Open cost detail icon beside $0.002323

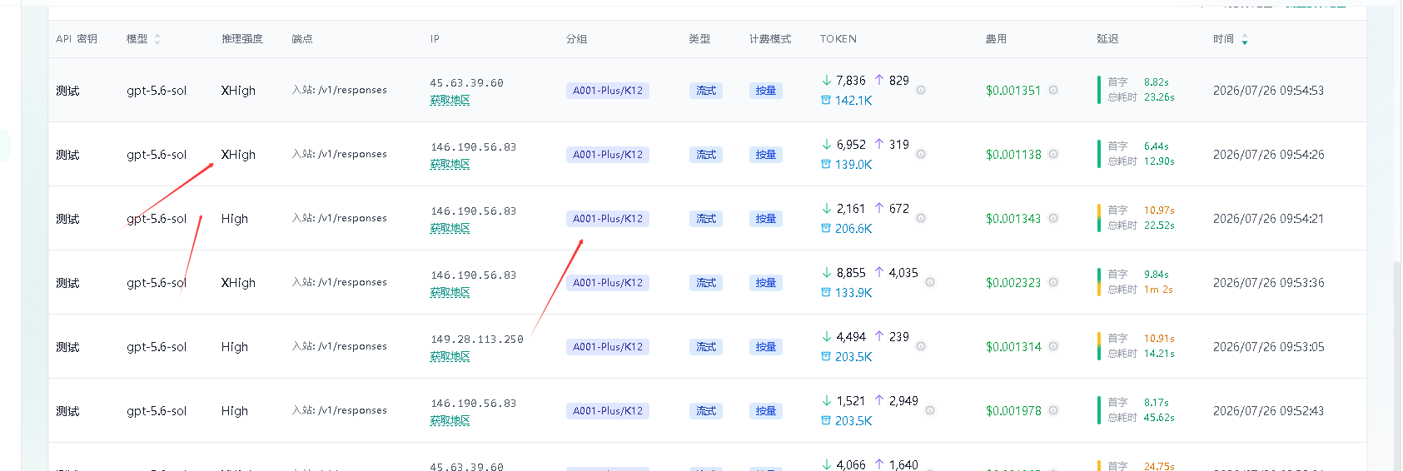coord(1053,282)
